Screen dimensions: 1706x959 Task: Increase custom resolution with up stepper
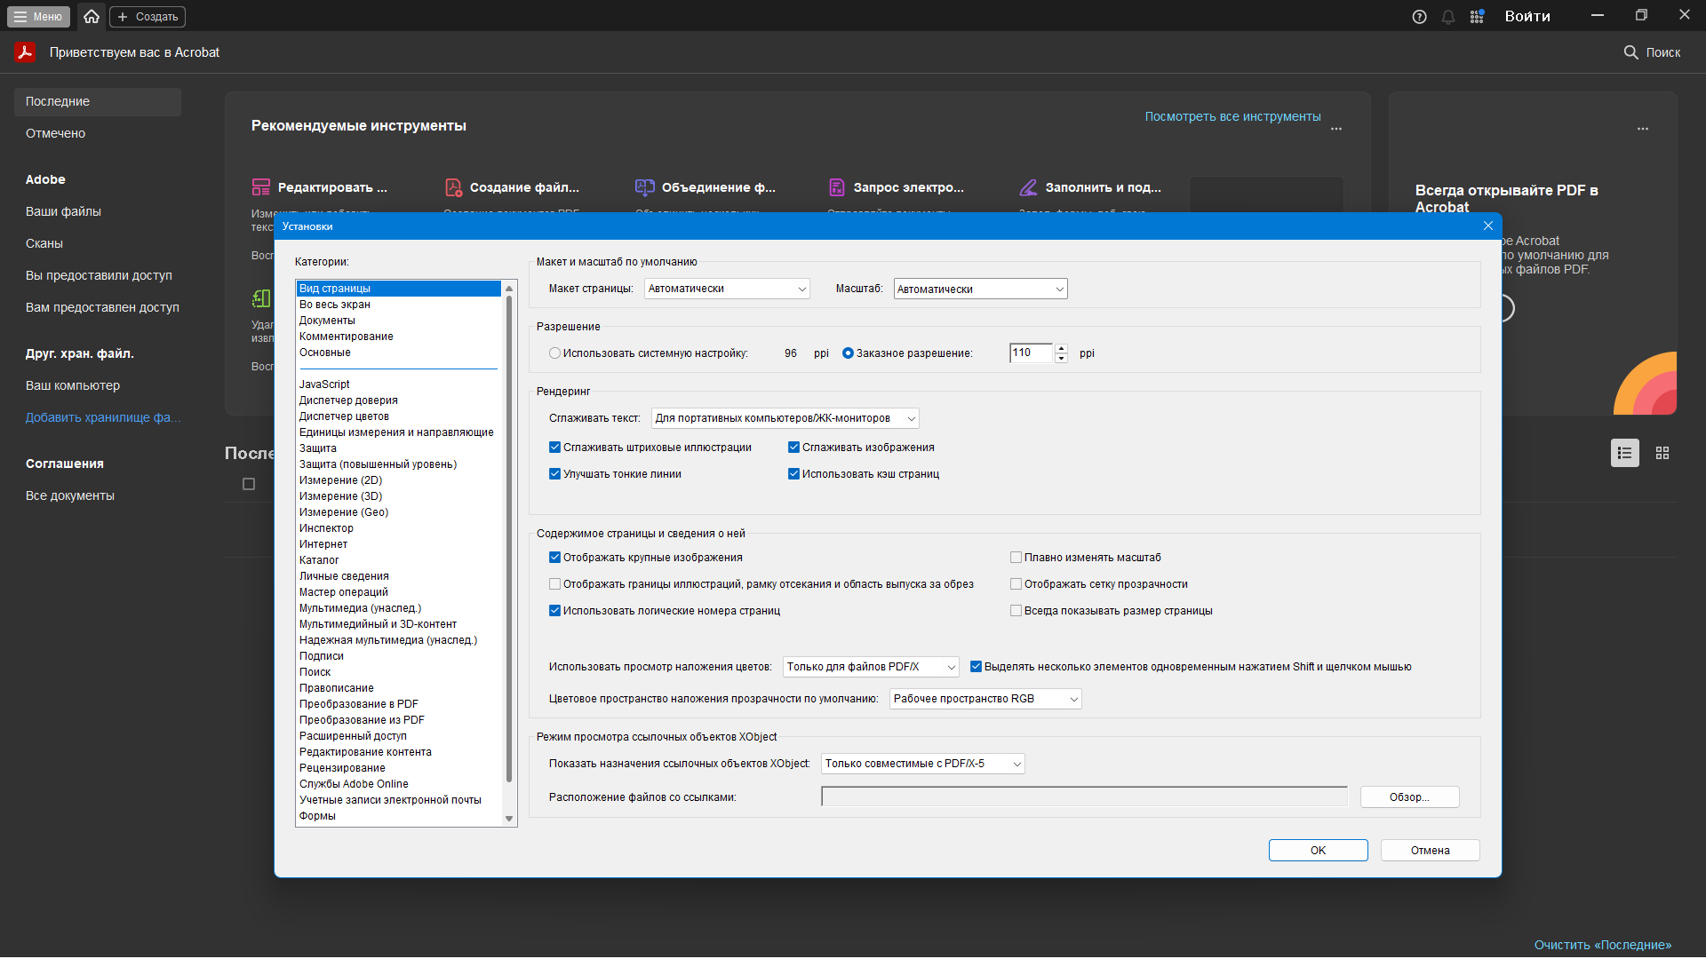[1061, 348]
